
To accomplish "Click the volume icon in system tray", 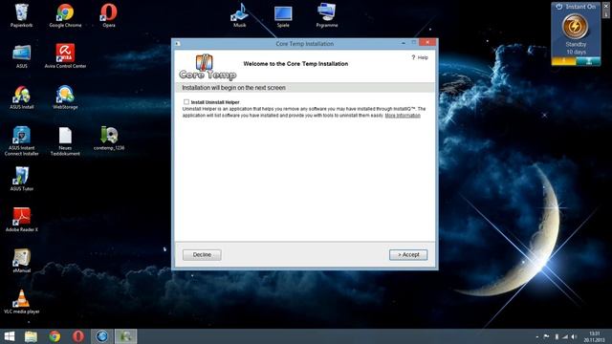I will tap(574, 336).
